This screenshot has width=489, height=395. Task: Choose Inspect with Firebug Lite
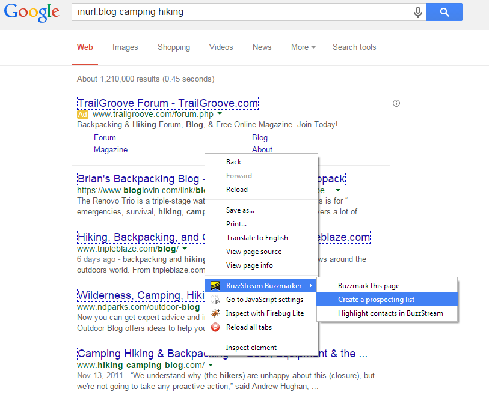coord(261,313)
